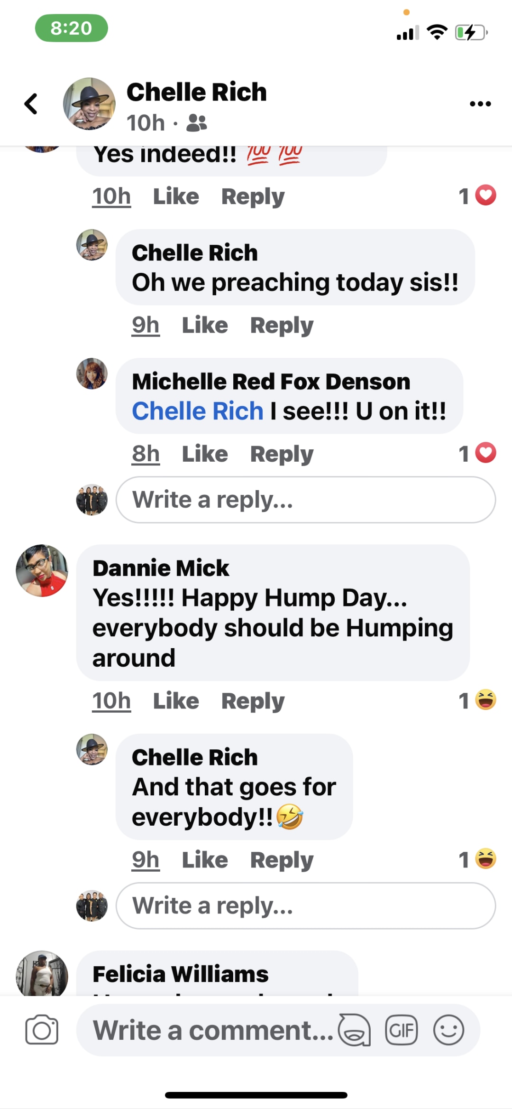Reply to Michelle Red Fox Denson's comment
Screen dimensions: 512x1109
tap(282, 454)
